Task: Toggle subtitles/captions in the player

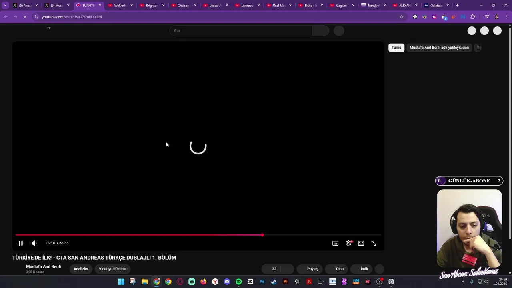Action: tap(336, 243)
